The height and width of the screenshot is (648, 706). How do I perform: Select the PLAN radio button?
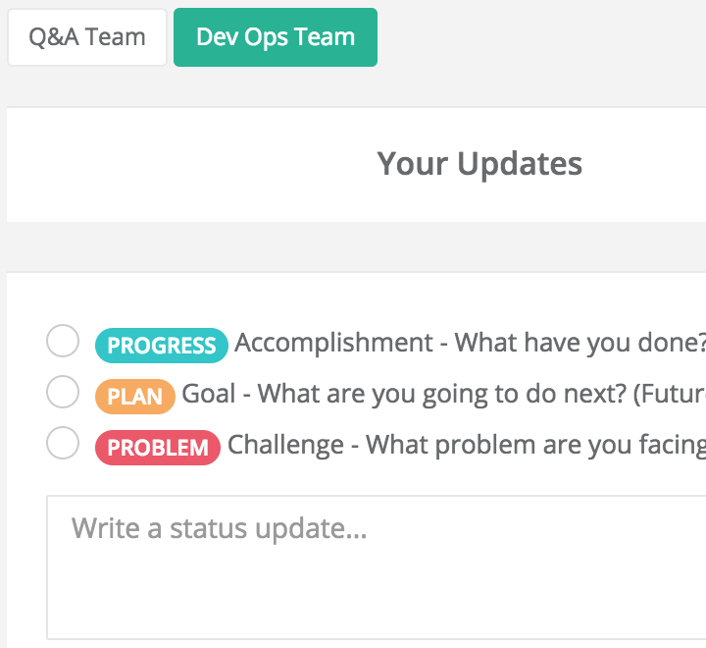(x=63, y=393)
